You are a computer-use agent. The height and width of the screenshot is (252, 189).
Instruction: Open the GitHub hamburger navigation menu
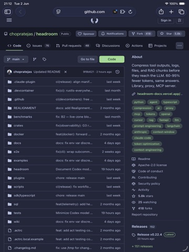[9, 20]
